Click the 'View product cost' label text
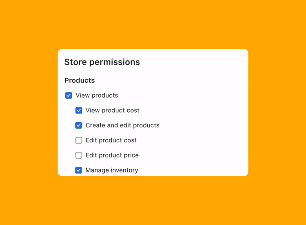This screenshot has height=225, width=306. point(113,110)
